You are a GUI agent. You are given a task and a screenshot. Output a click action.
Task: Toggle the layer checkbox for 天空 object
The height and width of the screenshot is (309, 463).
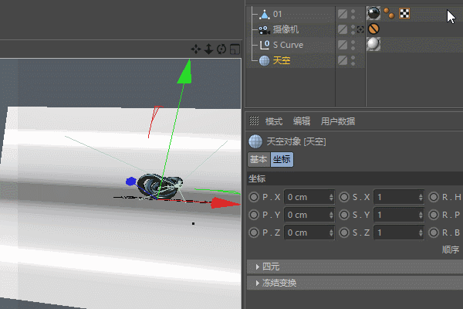click(343, 60)
